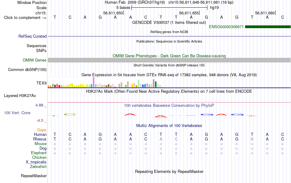Click the hg19 assembly label by scale
The height and width of the screenshot is (183, 291).
coord(214,8)
